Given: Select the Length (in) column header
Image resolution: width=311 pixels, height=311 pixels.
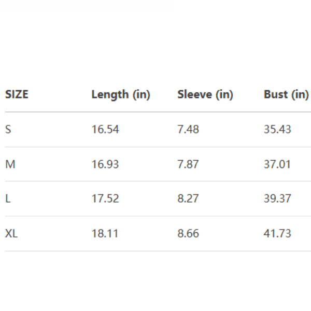Looking at the screenshot, I should [x=121, y=94].
